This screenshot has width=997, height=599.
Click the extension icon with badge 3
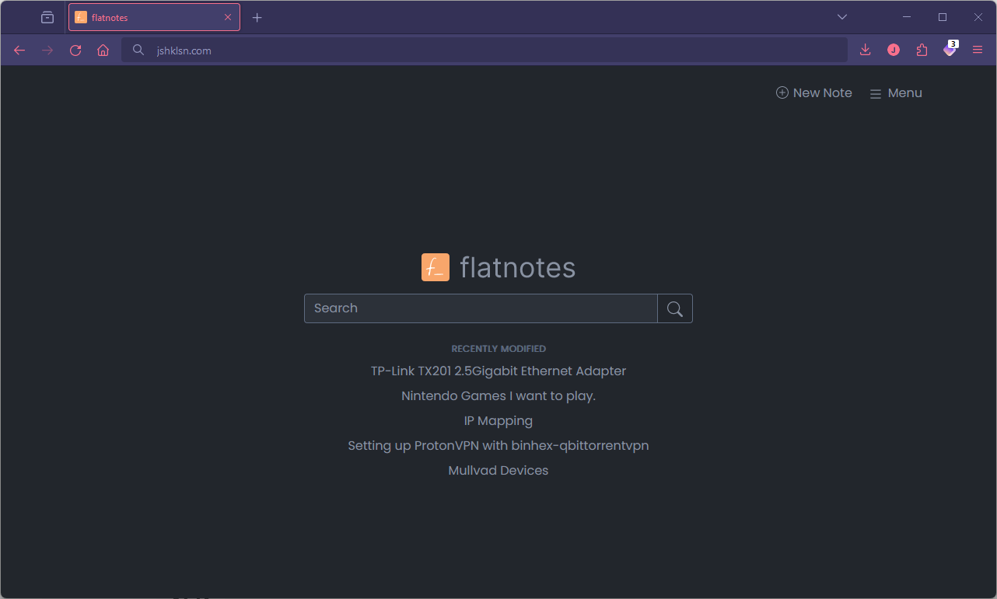pyautogui.click(x=950, y=50)
